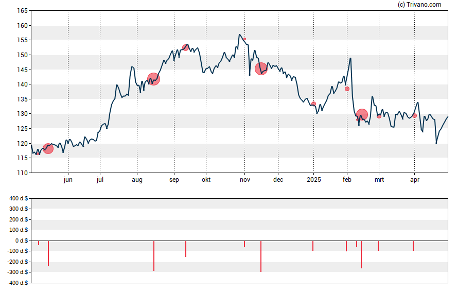Click the red dot at the apr gridline
Screen dimensions: 457x291
click(415, 116)
